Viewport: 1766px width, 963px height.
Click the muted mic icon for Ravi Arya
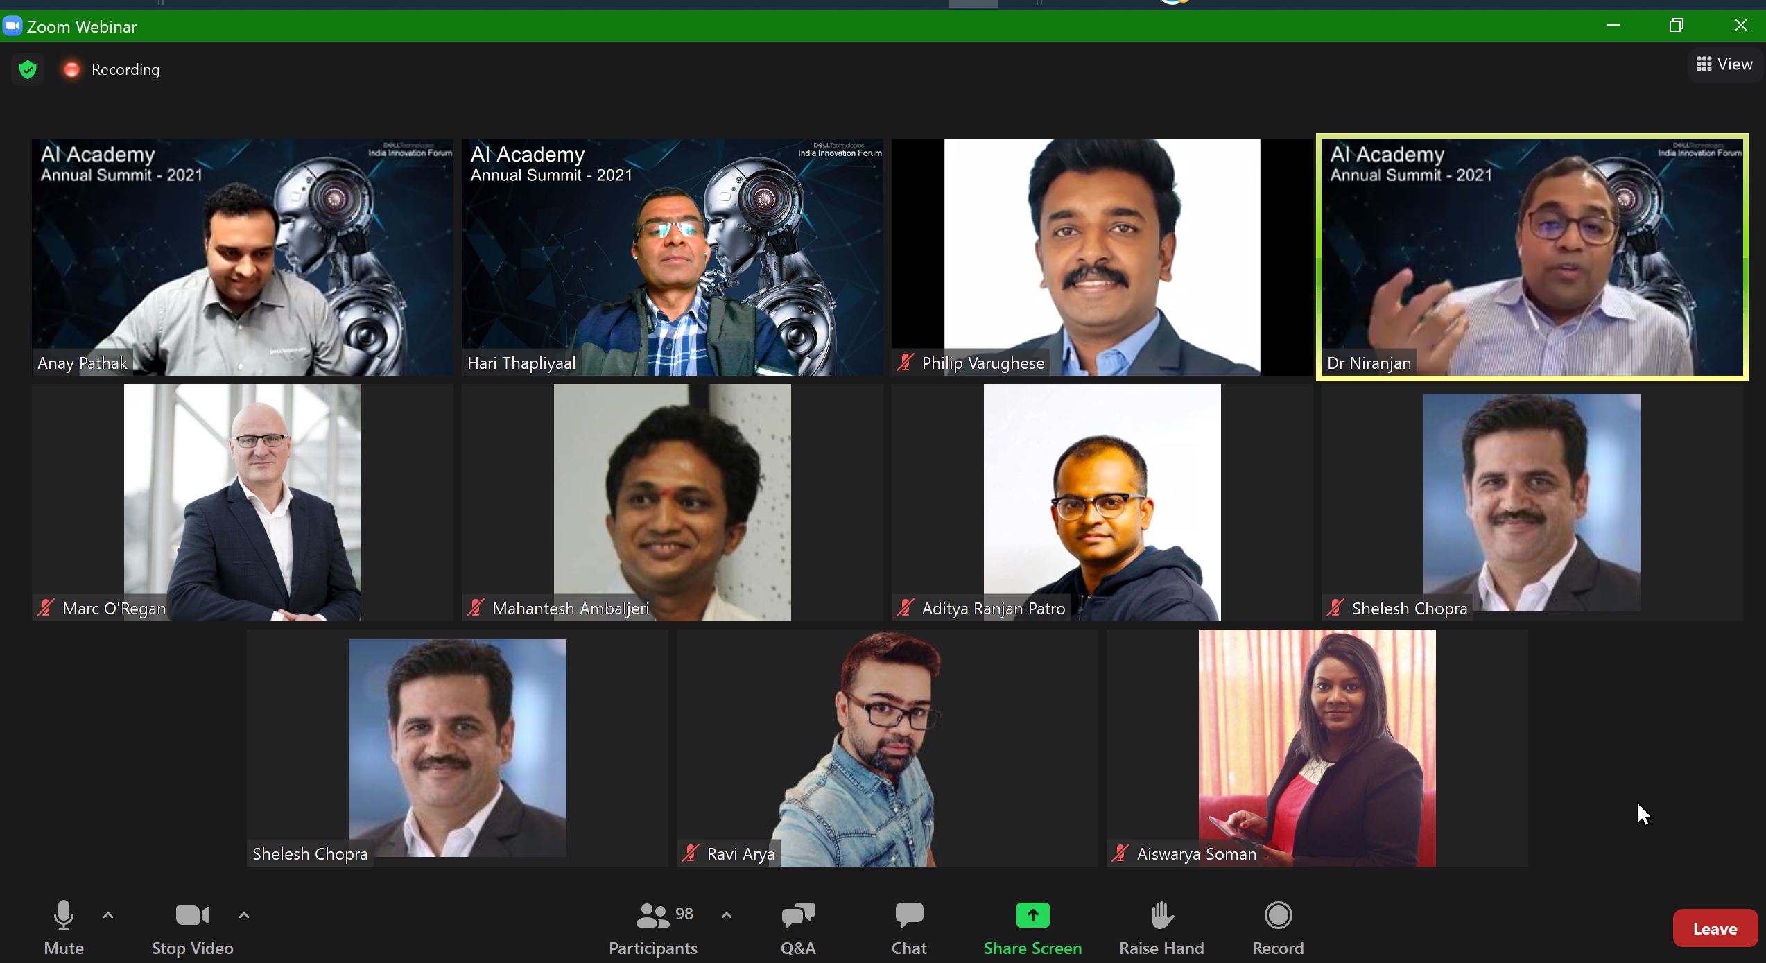pyautogui.click(x=691, y=853)
